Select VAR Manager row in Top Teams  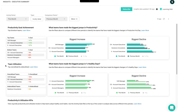pos(25,40)
